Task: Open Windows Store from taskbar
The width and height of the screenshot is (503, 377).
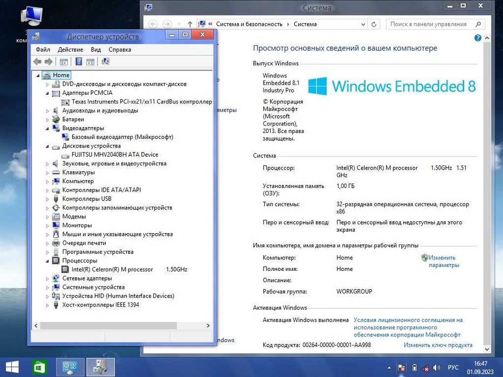Action: tap(39, 367)
